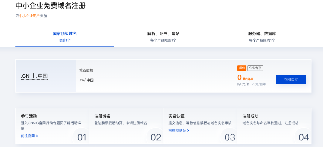Screen dimensions: 323x147
Task: Click the chevron arrow beside 前往官网
Action: [37, 136]
